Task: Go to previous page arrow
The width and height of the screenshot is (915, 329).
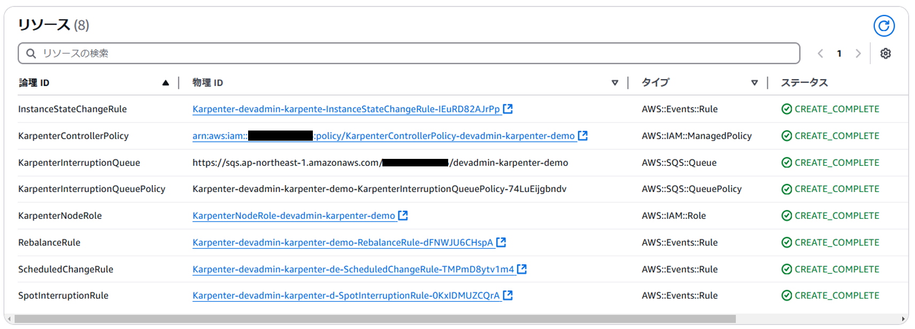Action: (x=820, y=53)
